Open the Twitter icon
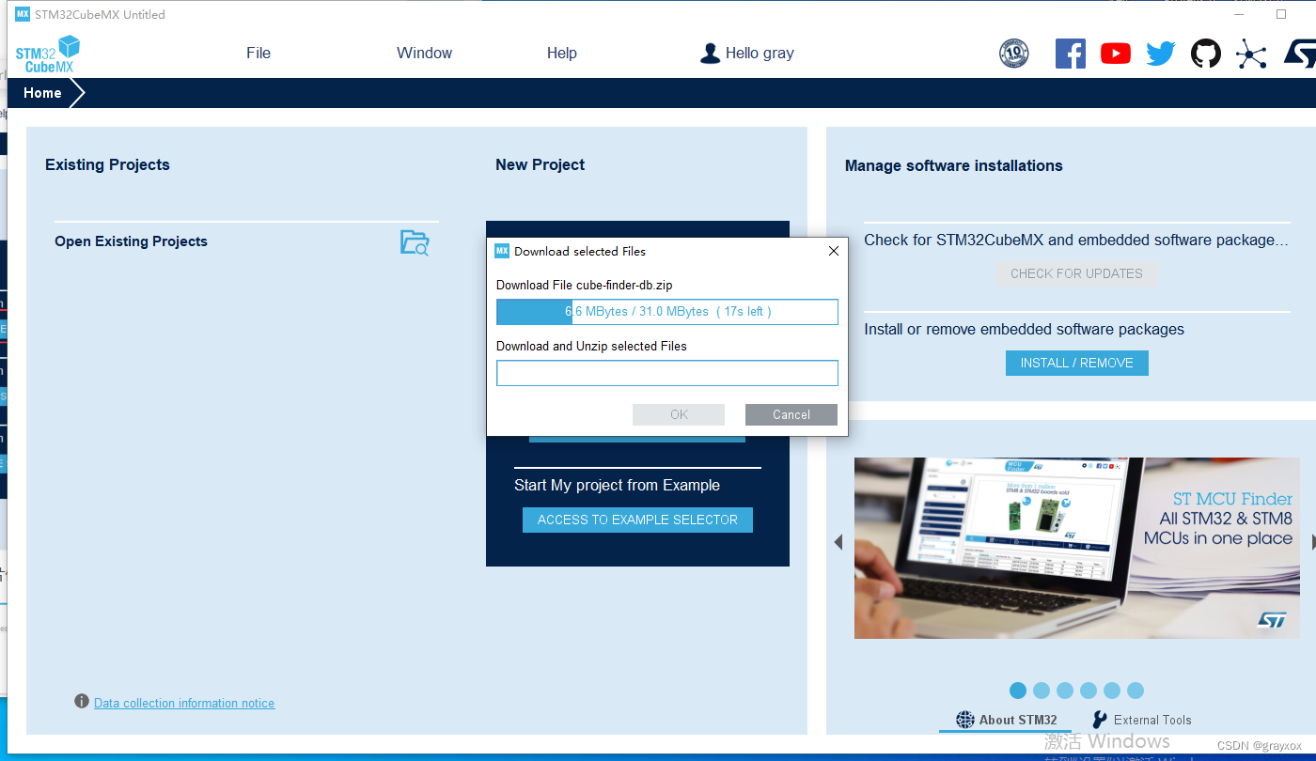The height and width of the screenshot is (761, 1316). pos(1161,54)
